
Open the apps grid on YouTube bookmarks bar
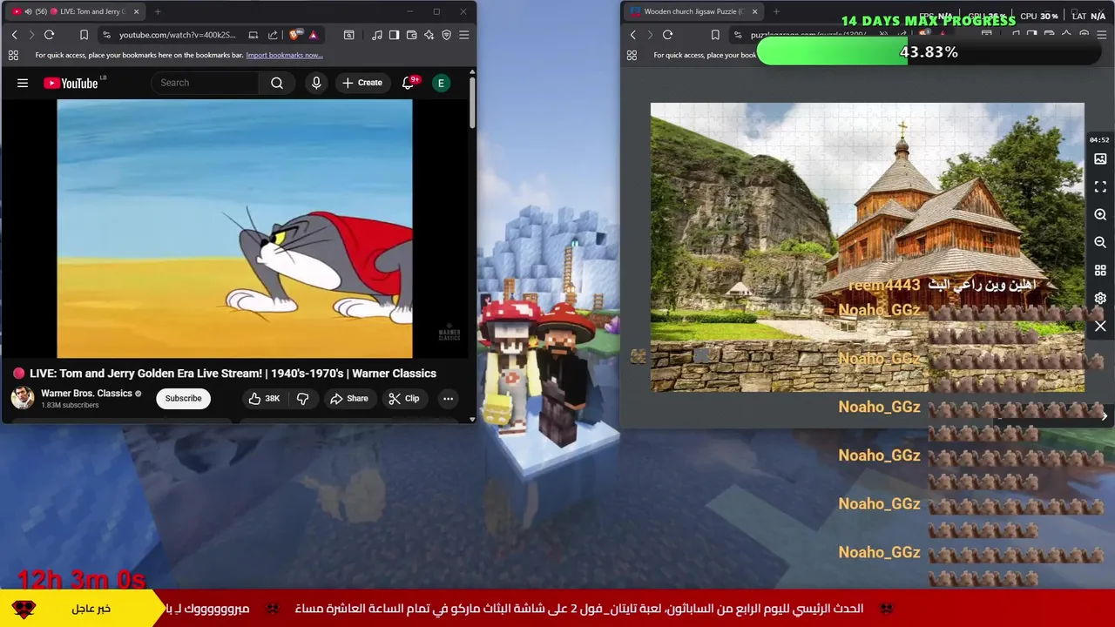(x=13, y=55)
